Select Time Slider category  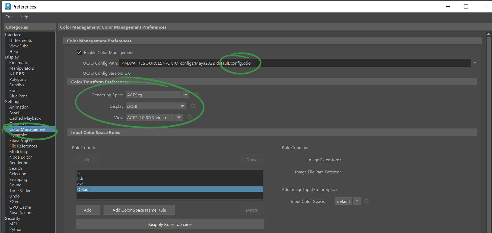(x=20, y=190)
